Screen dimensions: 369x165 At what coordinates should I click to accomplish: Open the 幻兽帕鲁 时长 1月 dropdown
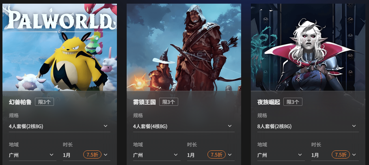coord(86,155)
